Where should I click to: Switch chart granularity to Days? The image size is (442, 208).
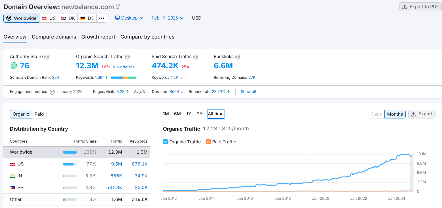[376, 114]
